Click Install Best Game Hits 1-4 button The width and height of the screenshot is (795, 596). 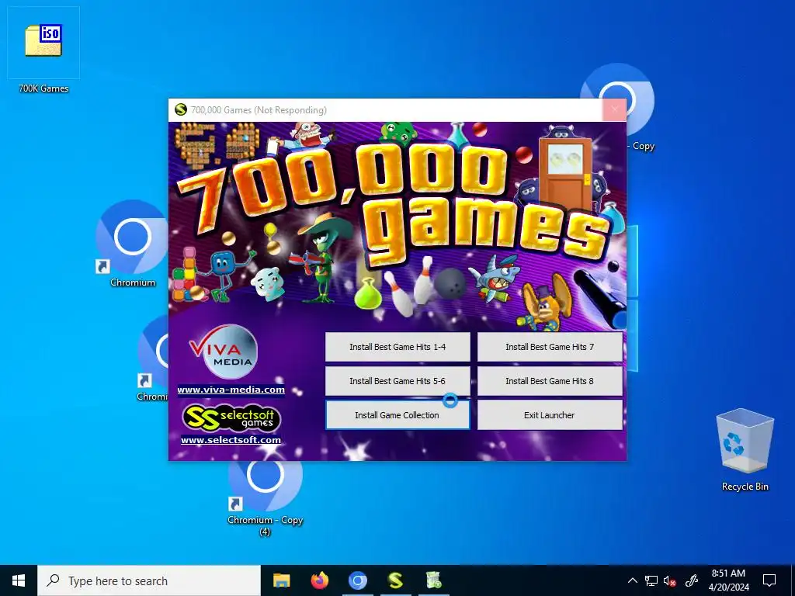coord(397,347)
